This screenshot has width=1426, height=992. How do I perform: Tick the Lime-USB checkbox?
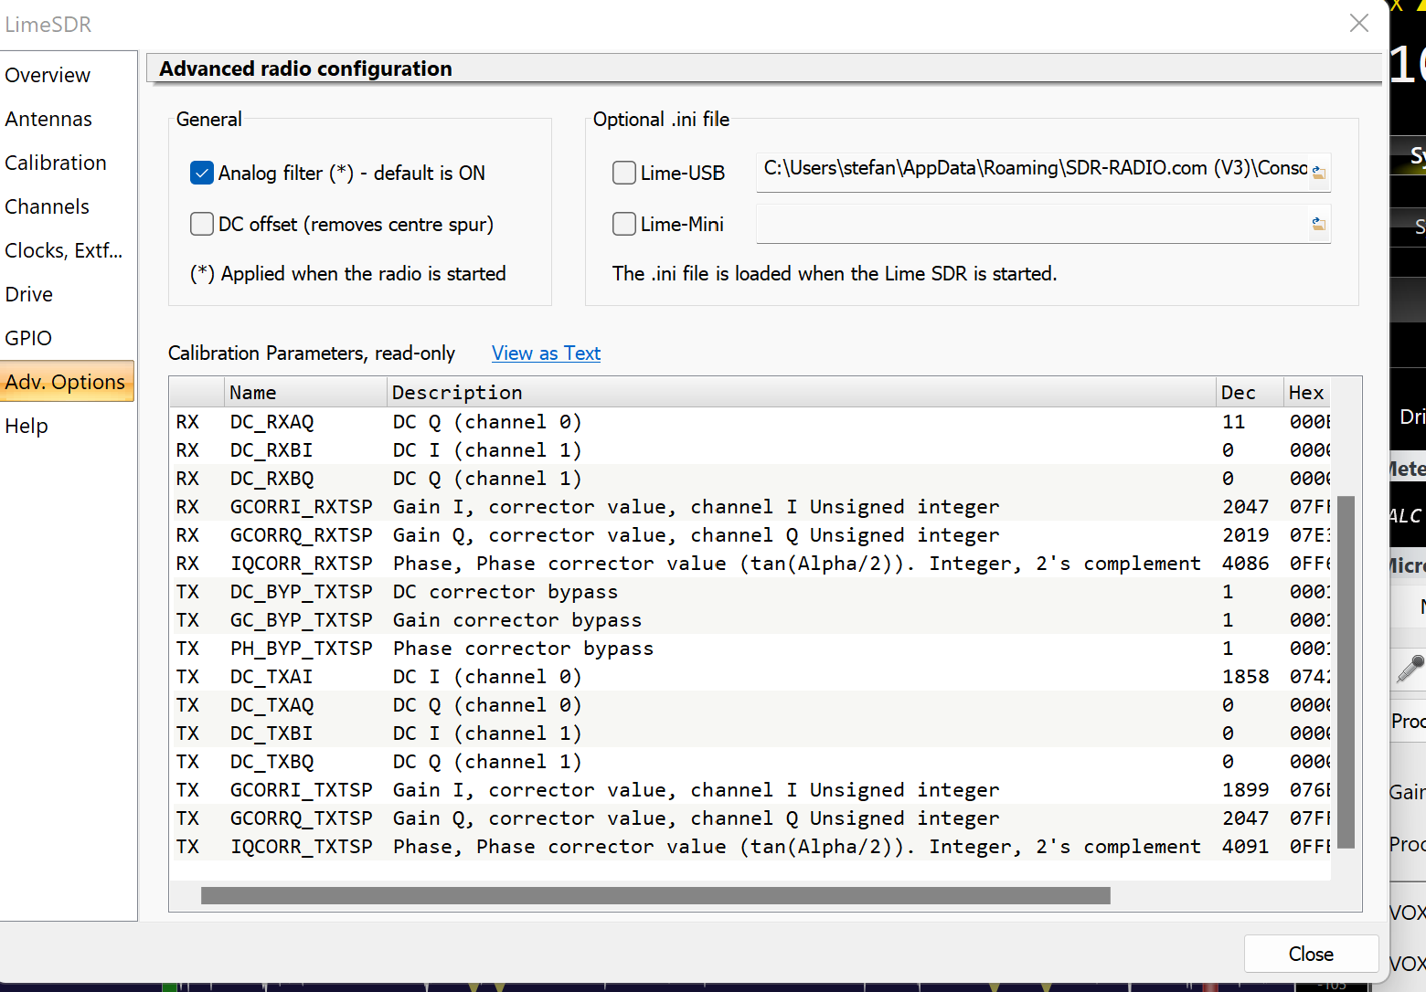coord(624,173)
